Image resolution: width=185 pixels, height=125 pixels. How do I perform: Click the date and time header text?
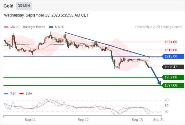[x=46, y=15]
